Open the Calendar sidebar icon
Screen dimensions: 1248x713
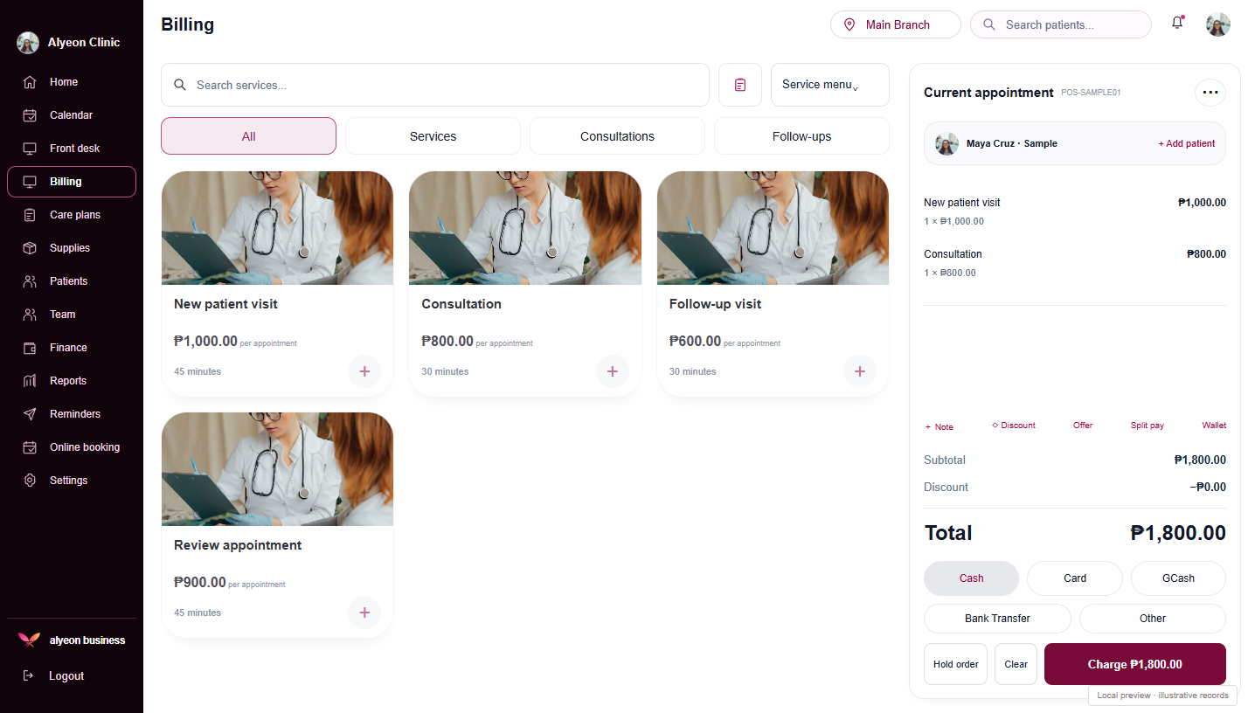pyautogui.click(x=30, y=115)
